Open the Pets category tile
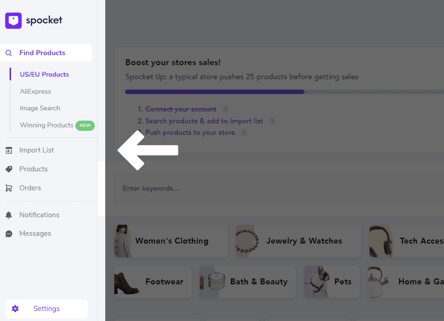This screenshot has width=444, height=321. tap(332, 281)
